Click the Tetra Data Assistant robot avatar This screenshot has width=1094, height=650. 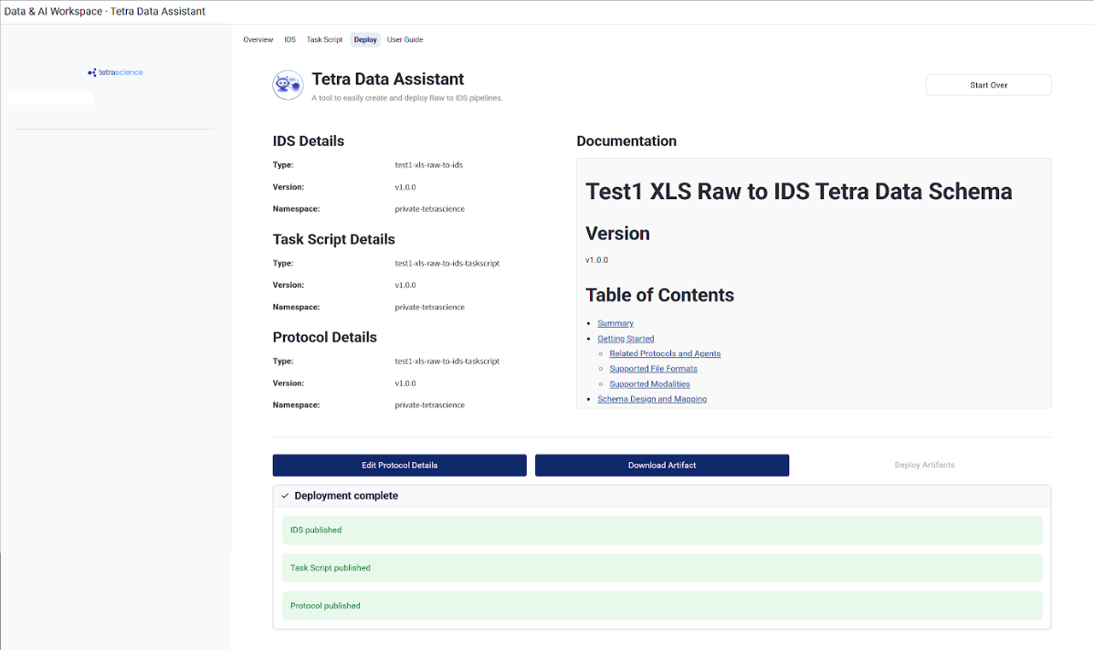pyautogui.click(x=288, y=84)
